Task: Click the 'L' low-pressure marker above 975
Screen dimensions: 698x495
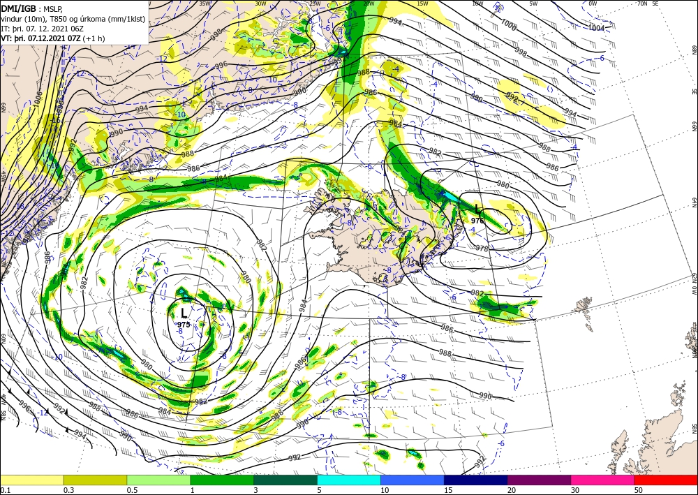Action: click(184, 313)
